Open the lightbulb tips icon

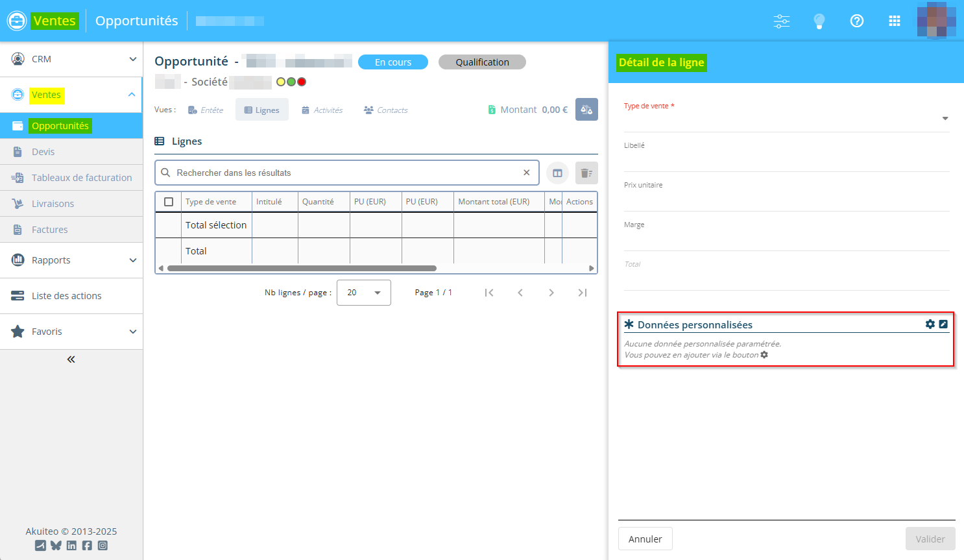(819, 21)
